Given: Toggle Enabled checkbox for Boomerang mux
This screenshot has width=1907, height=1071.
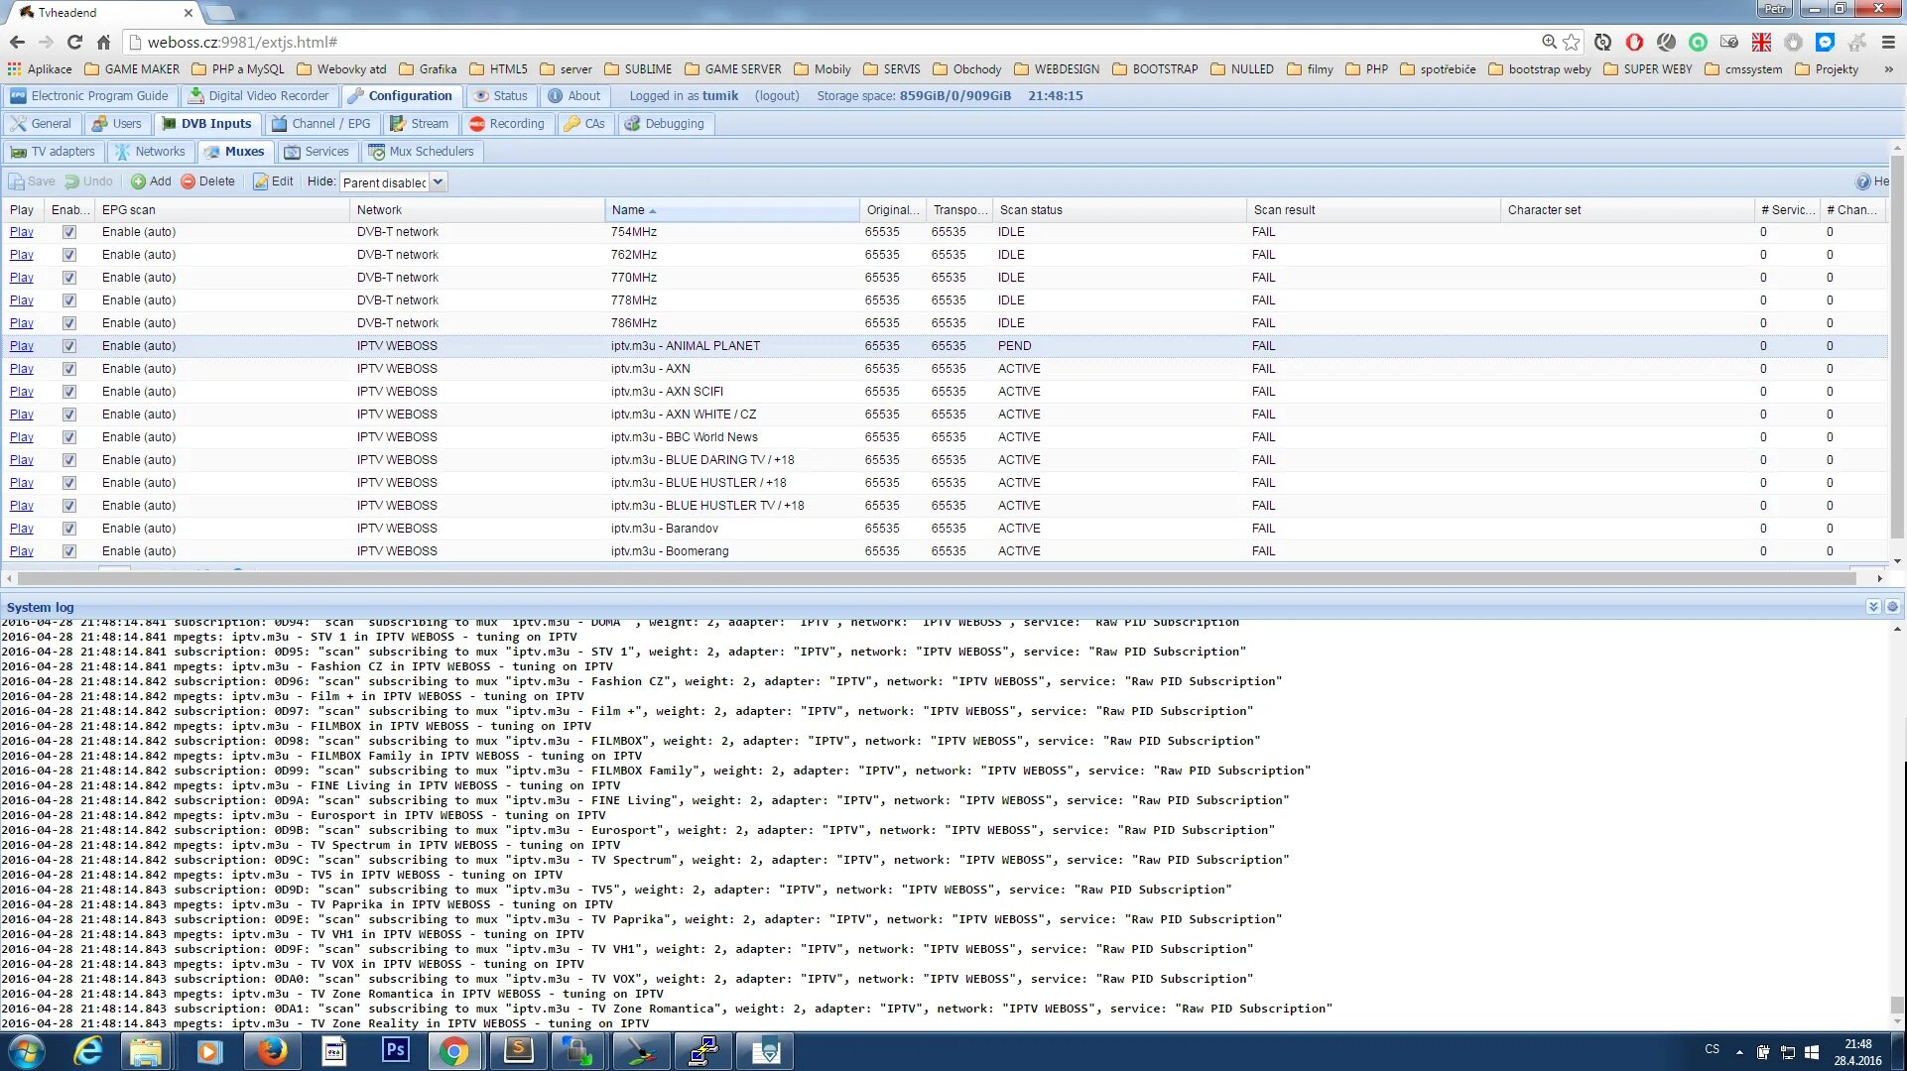Looking at the screenshot, I should point(69,551).
